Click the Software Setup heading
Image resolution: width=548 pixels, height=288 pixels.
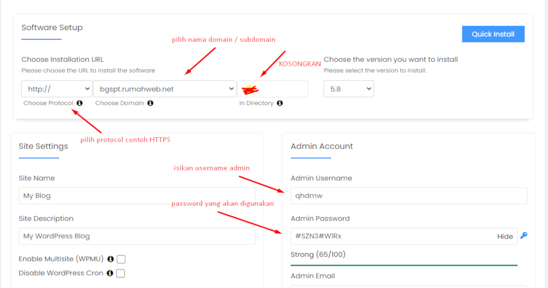52,27
